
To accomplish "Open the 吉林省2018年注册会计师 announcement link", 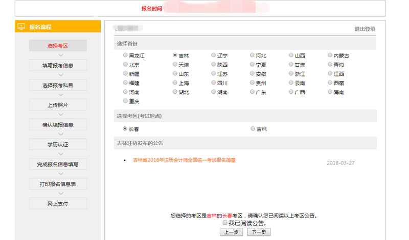I will tap(184, 160).
